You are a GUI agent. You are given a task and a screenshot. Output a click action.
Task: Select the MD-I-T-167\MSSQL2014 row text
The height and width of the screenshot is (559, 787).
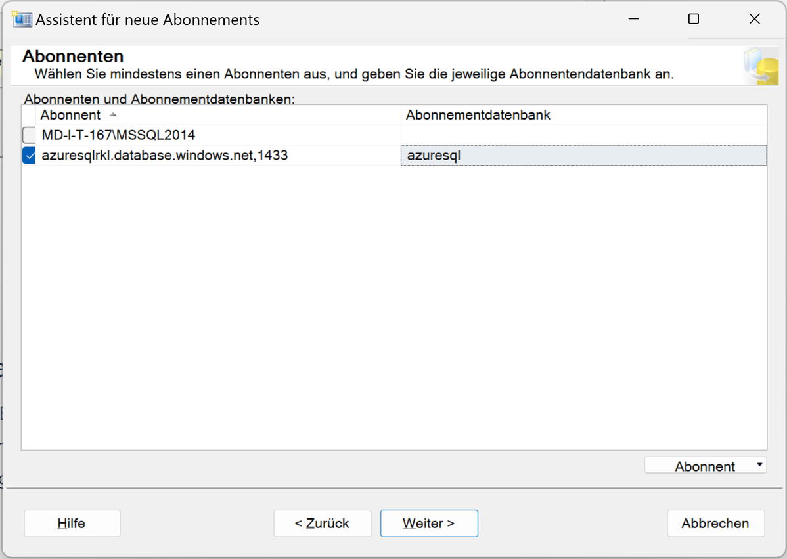118,135
